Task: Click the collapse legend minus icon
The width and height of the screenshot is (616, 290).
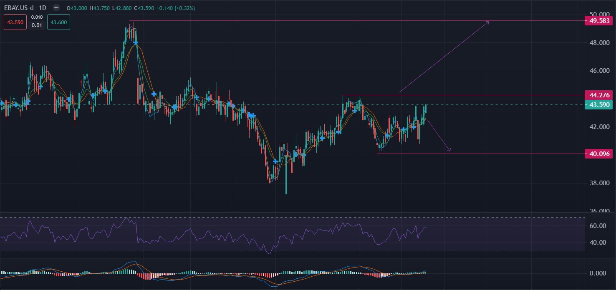Action: pos(57,8)
